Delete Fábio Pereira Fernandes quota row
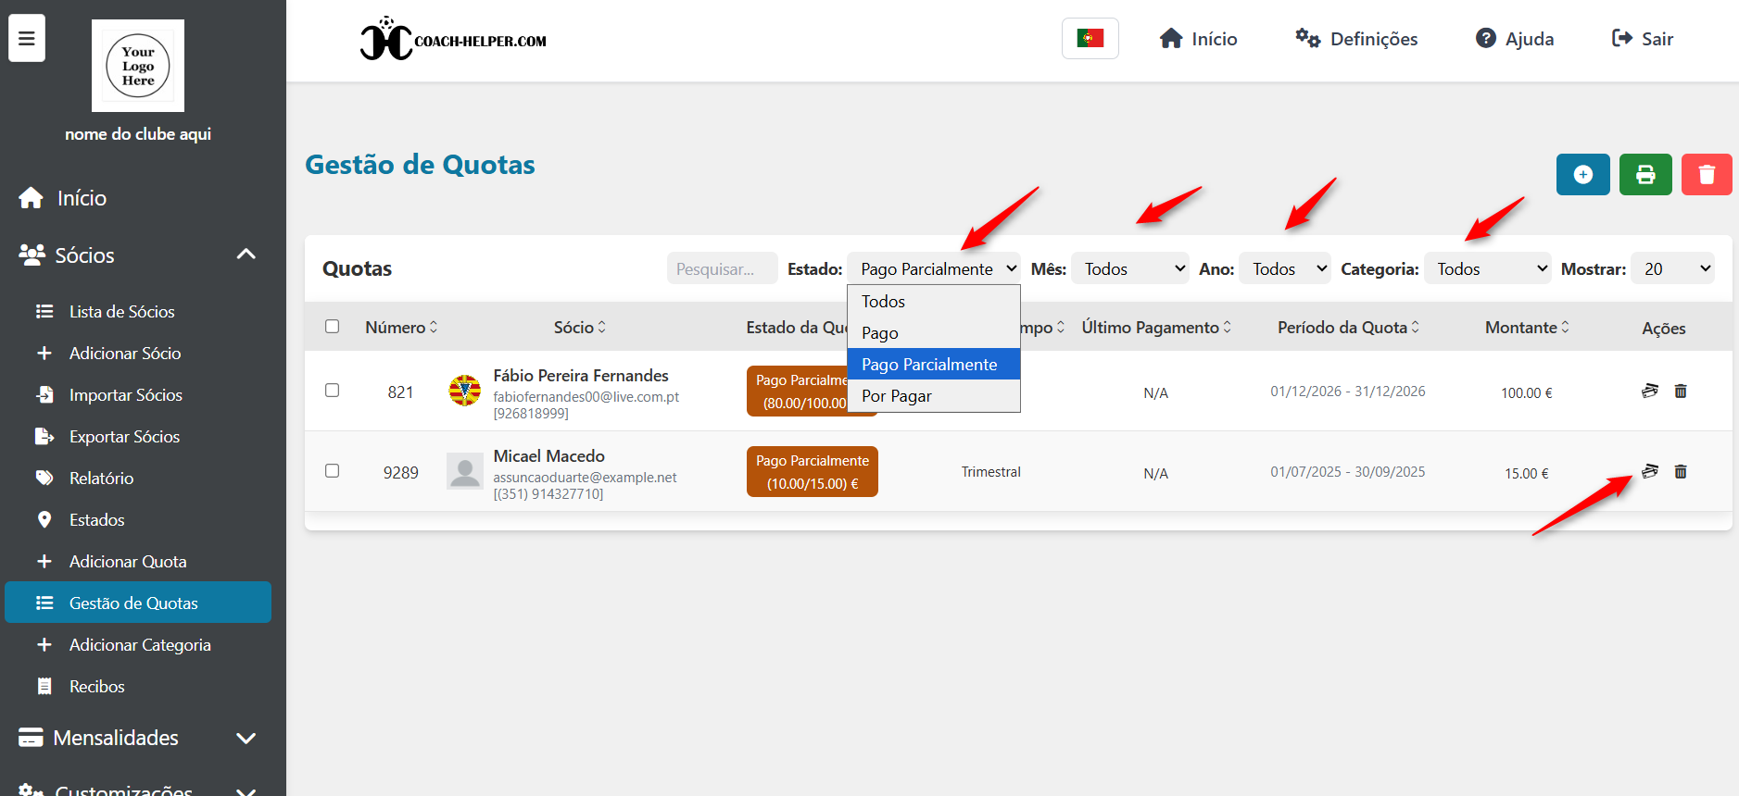Image resolution: width=1739 pixels, height=796 pixels. click(1680, 392)
